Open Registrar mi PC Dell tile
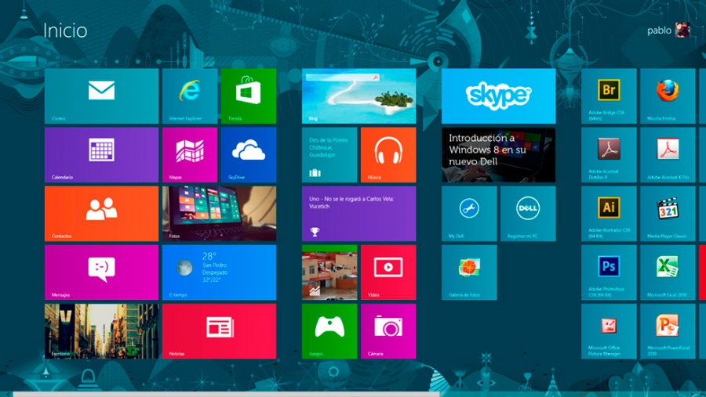Screen dimensions: 706x397 click(528, 214)
